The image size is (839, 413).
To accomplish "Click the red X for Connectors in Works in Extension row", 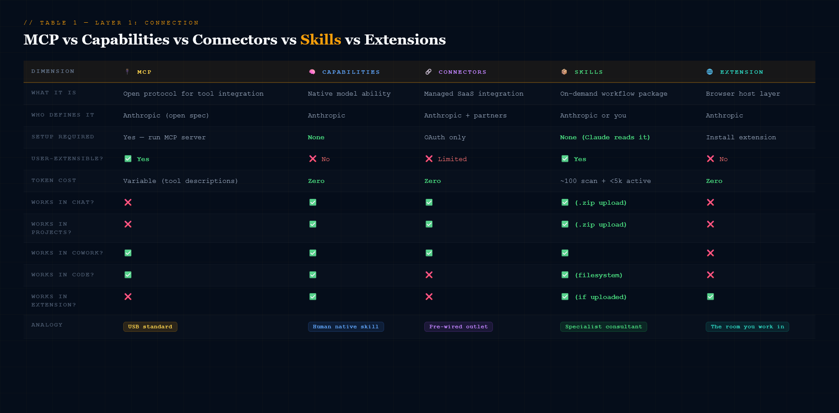I will click(429, 296).
